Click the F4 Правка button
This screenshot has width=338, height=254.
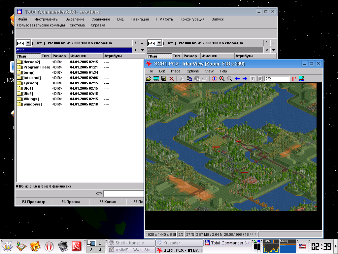click(x=71, y=202)
